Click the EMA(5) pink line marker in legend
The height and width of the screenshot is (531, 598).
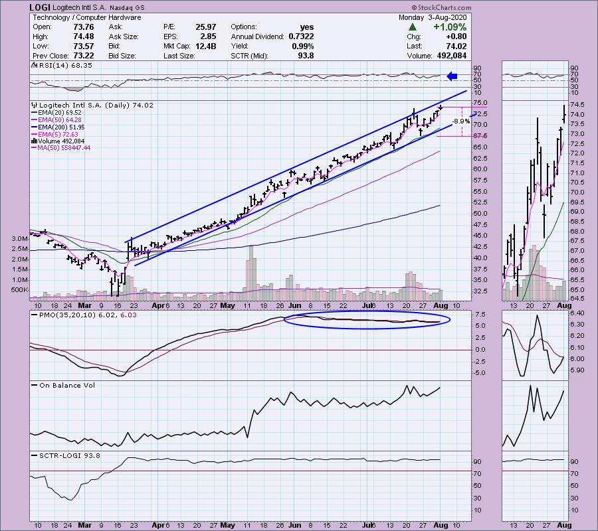coord(35,135)
